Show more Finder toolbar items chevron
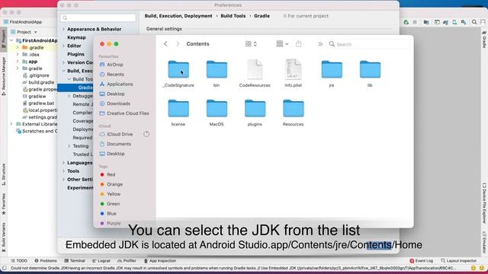 [320, 44]
